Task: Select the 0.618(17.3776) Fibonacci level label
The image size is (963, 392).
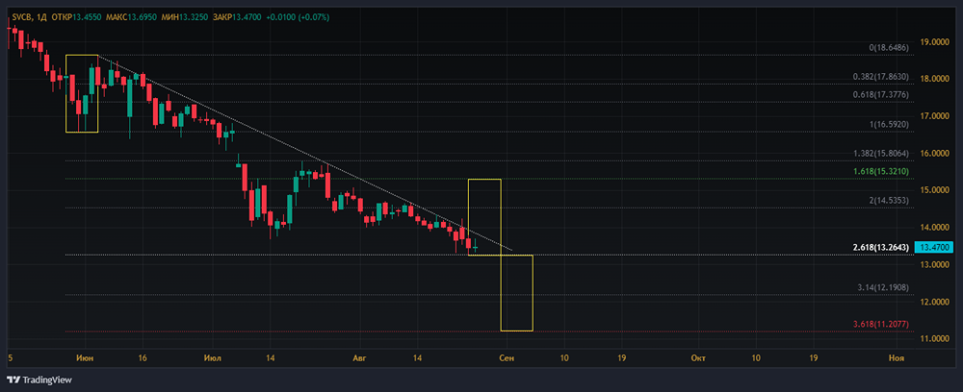Action: [x=881, y=94]
